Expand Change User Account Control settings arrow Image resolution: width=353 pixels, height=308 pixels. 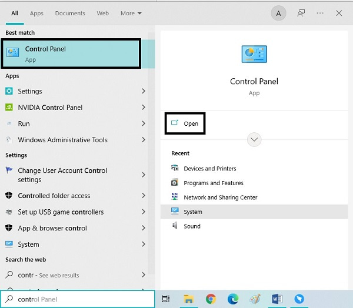144,175
